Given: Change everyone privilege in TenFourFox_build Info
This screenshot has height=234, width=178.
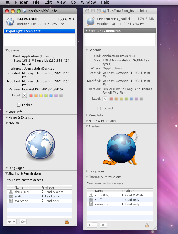Looking at the screenshot, I should pos(131,204).
